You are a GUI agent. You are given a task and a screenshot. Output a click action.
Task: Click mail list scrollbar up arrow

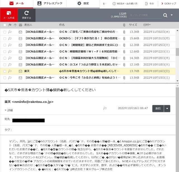pyautogui.click(x=177, y=30)
